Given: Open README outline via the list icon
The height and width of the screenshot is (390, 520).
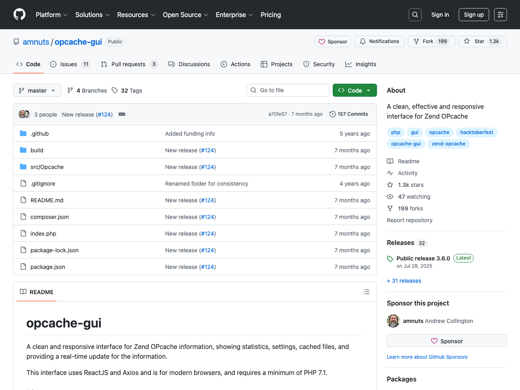Looking at the screenshot, I should click(x=366, y=292).
